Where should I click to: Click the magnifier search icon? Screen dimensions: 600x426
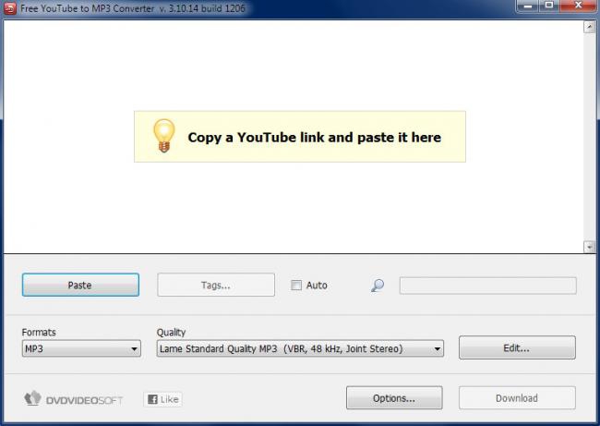coord(378,285)
